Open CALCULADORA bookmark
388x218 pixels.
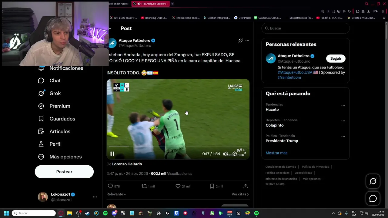[x=267, y=18]
